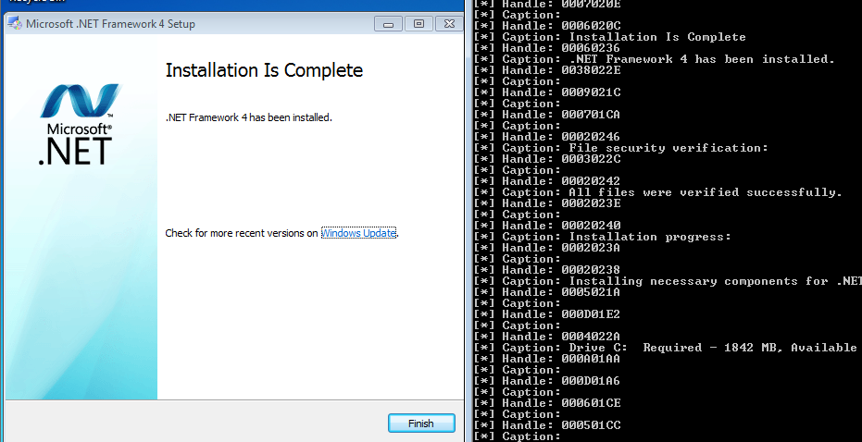This screenshot has height=442, width=862.
Task: Click console line 'Caption: Installation Is Complete'
Action: pyautogui.click(x=609, y=37)
